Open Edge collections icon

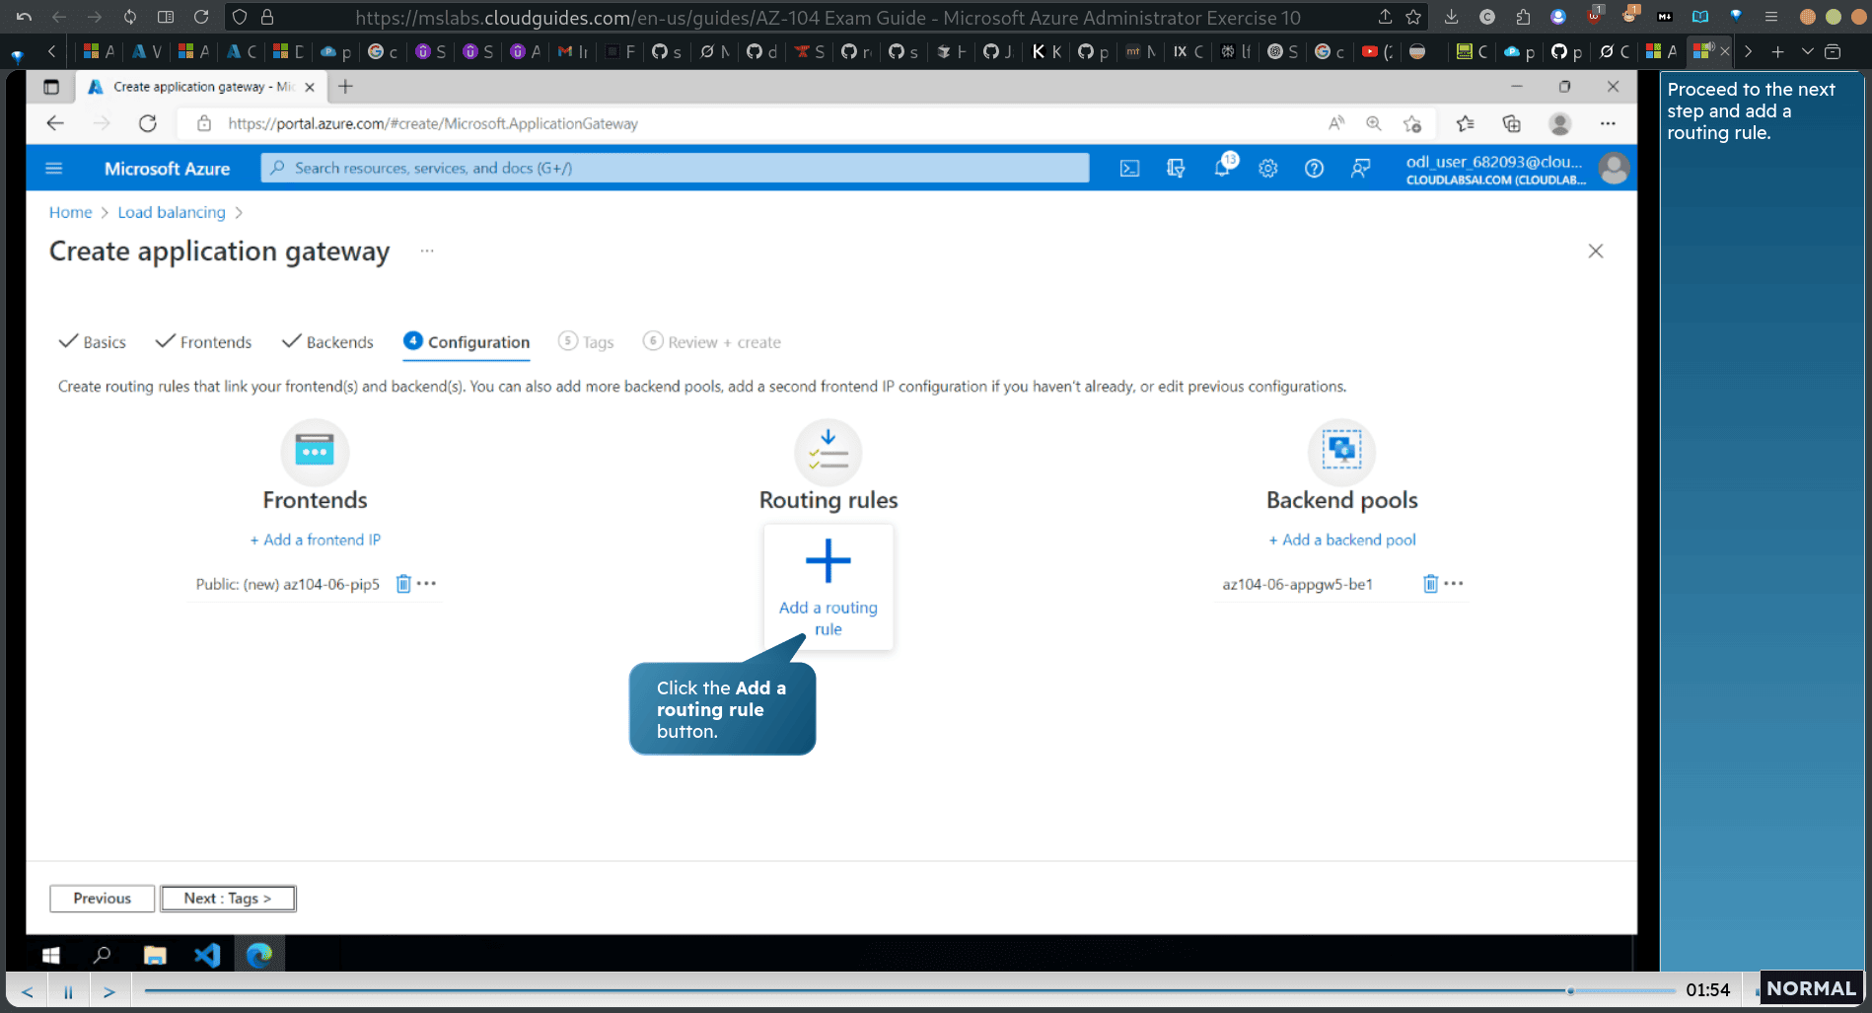click(1512, 123)
